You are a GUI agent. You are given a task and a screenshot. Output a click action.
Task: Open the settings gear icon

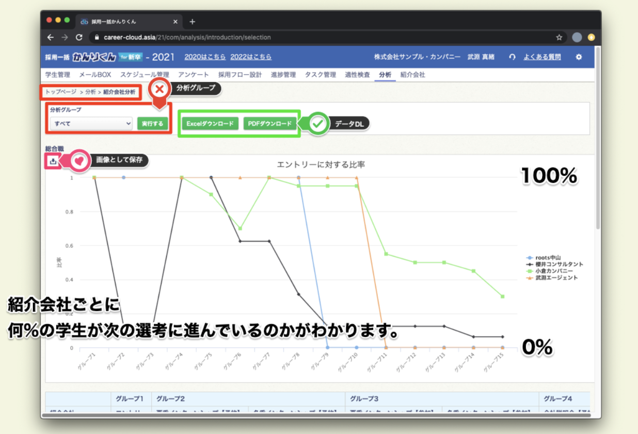579,57
